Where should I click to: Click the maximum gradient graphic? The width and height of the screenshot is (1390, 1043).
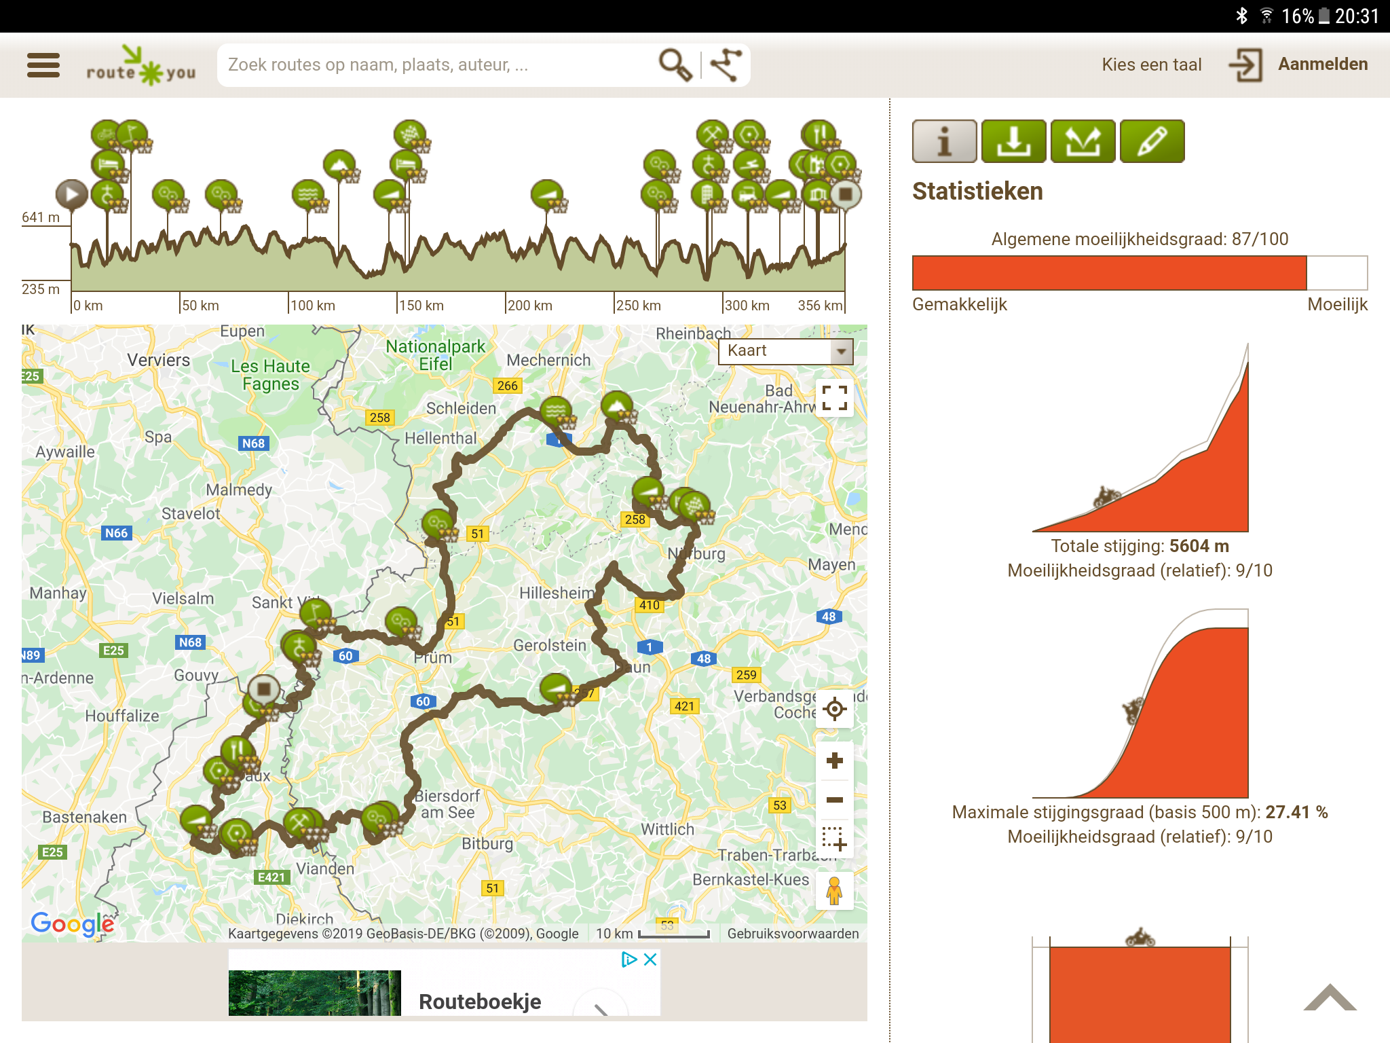1140,703
